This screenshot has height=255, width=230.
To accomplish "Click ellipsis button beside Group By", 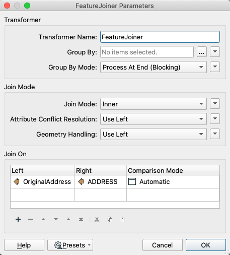I will (202, 52).
